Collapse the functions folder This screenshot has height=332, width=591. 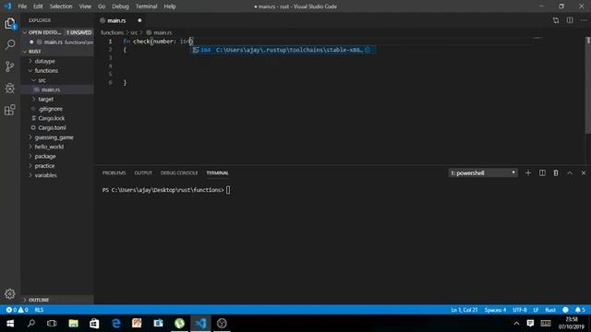pos(46,70)
